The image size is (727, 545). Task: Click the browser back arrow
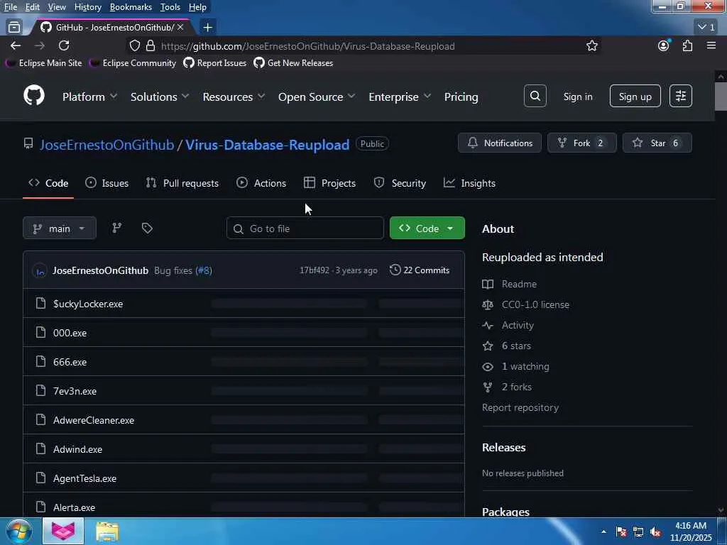pos(16,45)
